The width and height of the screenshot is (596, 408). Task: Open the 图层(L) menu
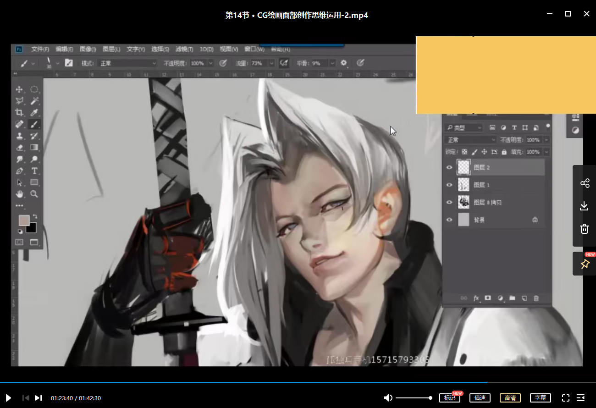coord(111,49)
